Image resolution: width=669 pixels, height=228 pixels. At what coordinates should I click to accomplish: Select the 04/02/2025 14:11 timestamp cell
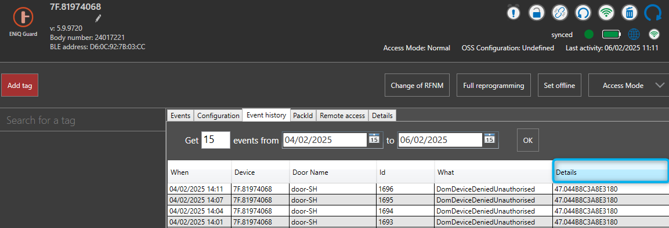pyautogui.click(x=200, y=189)
